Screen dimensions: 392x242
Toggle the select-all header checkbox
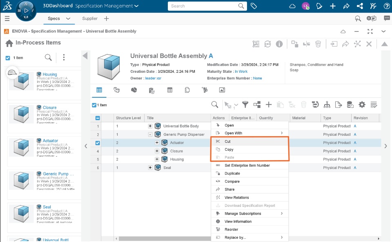pos(98,118)
